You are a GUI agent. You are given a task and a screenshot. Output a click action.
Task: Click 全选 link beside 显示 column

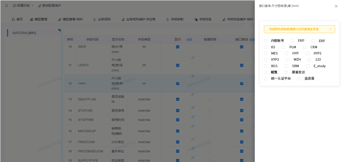[189, 39]
